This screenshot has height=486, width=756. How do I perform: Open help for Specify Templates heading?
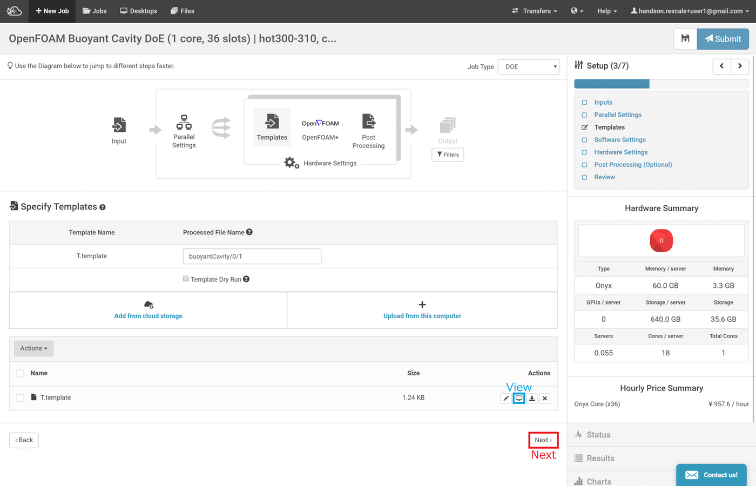pyautogui.click(x=103, y=207)
